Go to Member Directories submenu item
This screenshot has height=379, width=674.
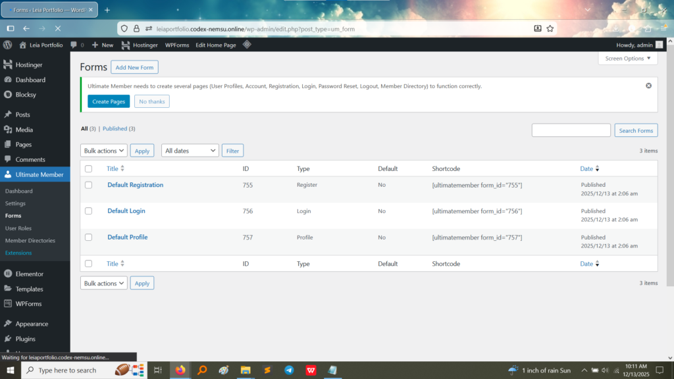30,241
